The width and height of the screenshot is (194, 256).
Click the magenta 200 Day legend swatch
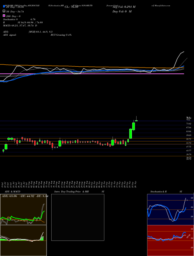pyautogui.click(x=4, y=16)
